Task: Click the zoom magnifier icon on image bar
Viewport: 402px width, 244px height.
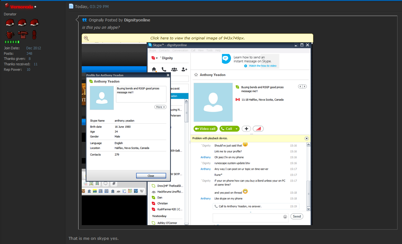Action: point(86,38)
